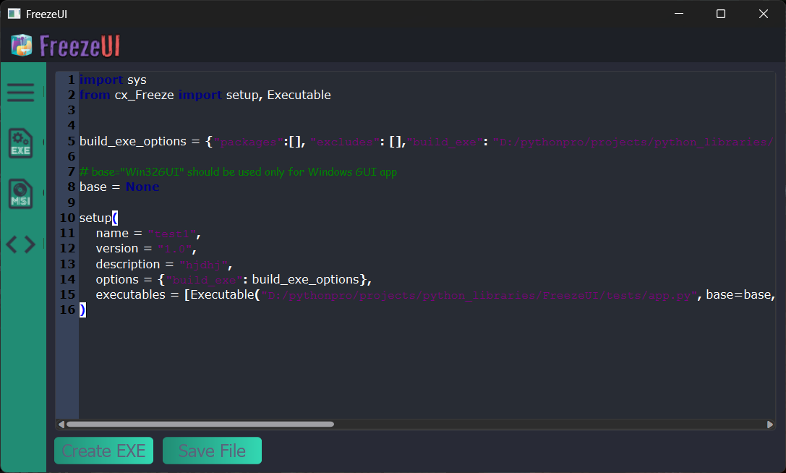Click the FreezeUI app icon in the titlebar
The height and width of the screenshot is (473, 786).
[16, 13]
